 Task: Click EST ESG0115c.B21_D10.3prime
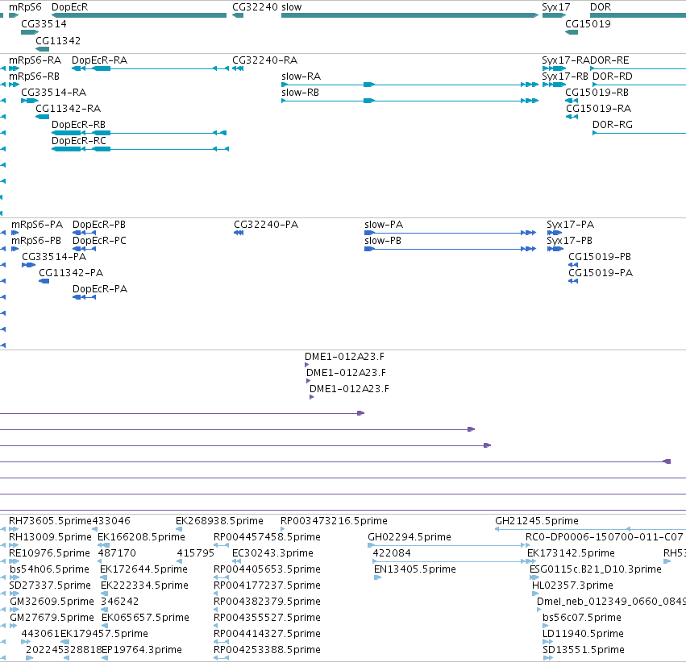596,569
